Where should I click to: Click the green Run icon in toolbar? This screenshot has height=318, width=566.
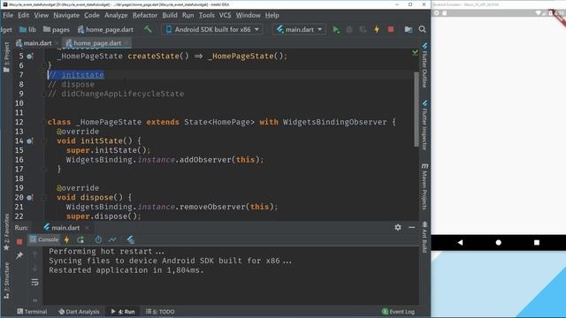click(x=336, y=29)
